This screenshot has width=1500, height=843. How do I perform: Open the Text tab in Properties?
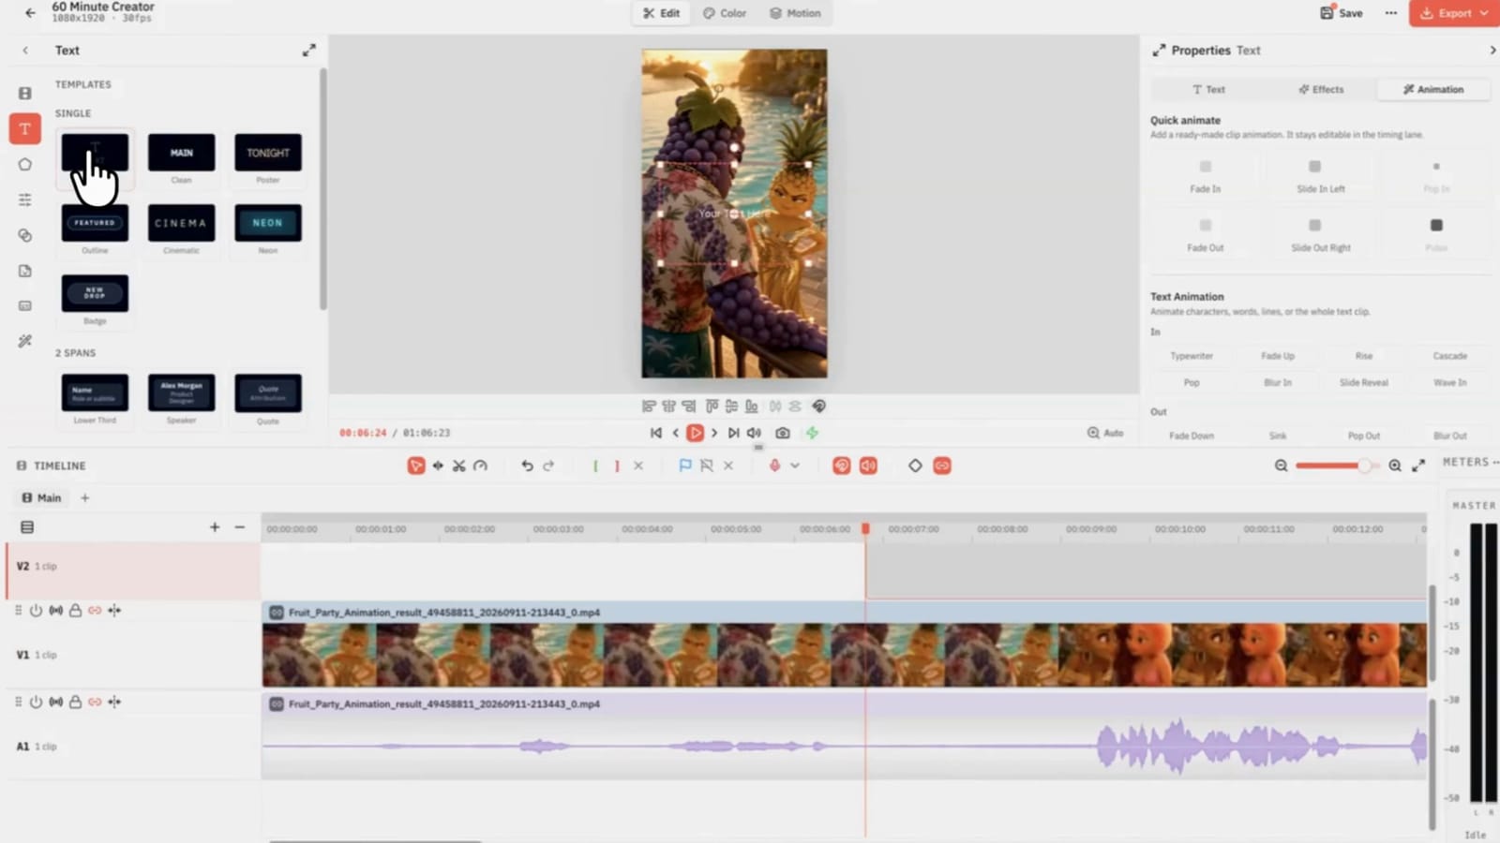1208,89
